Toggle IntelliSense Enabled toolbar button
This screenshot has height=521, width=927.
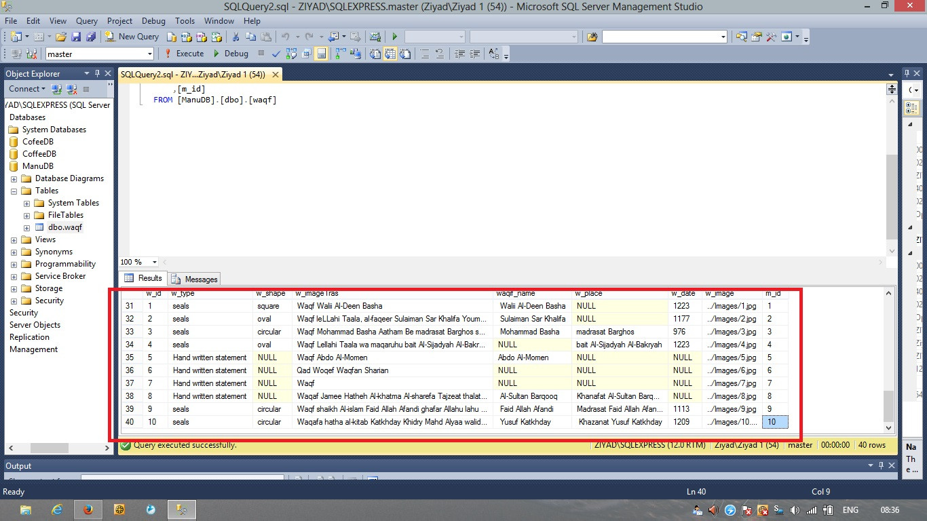click(322, 54)
